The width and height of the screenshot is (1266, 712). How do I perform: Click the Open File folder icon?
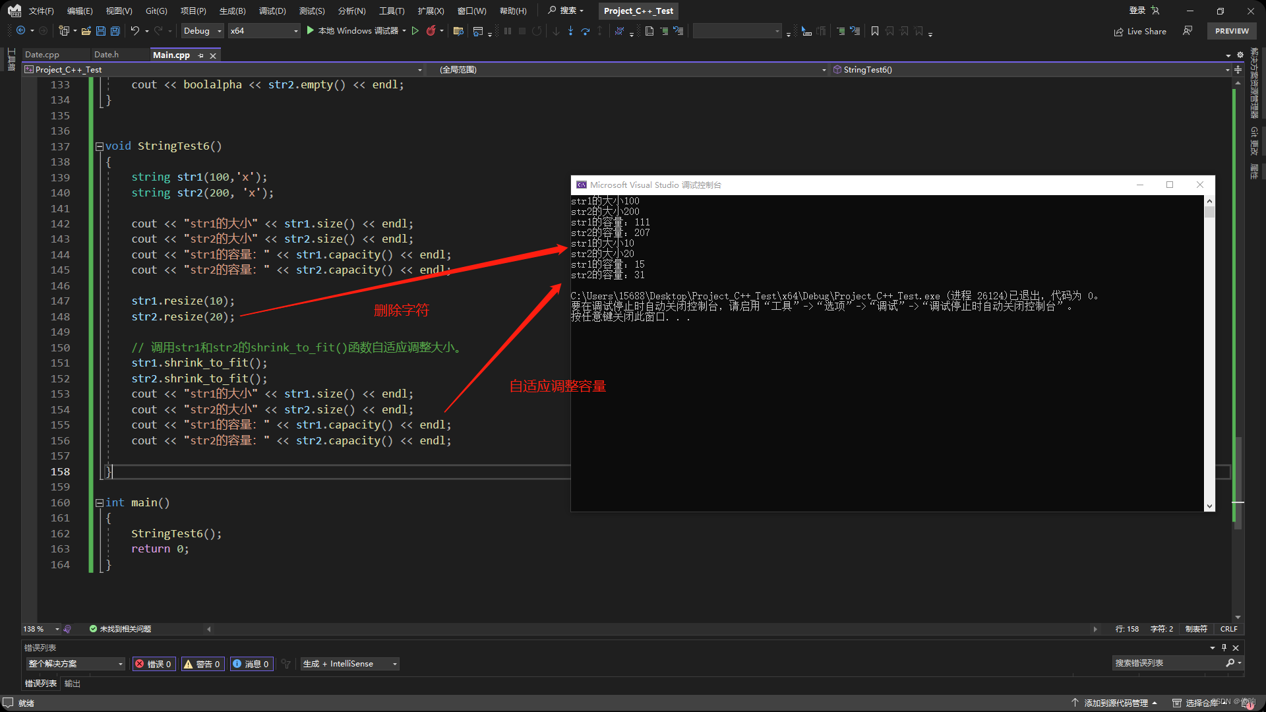click(x=86, y=31)
